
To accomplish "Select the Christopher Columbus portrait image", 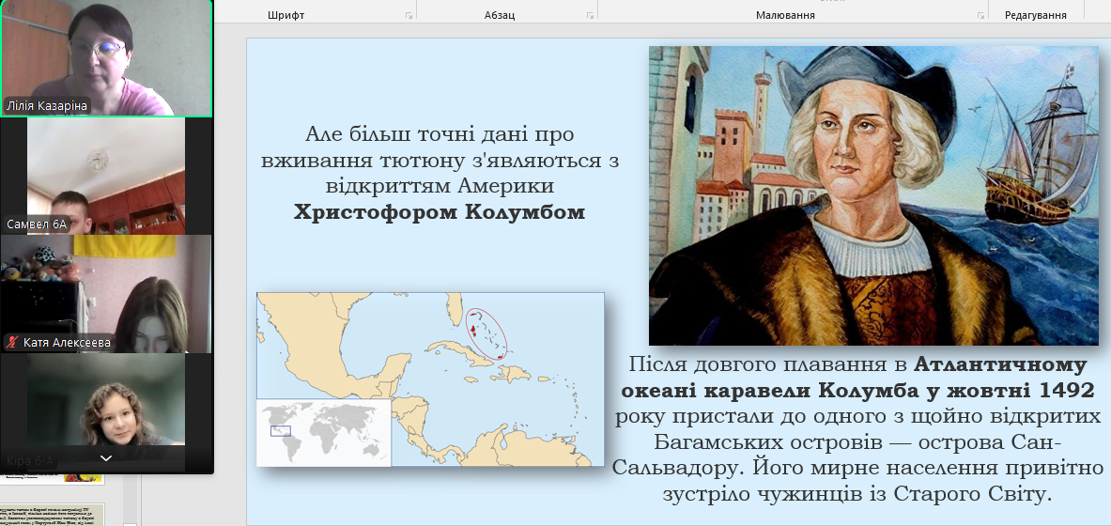I will pos(873,195).
